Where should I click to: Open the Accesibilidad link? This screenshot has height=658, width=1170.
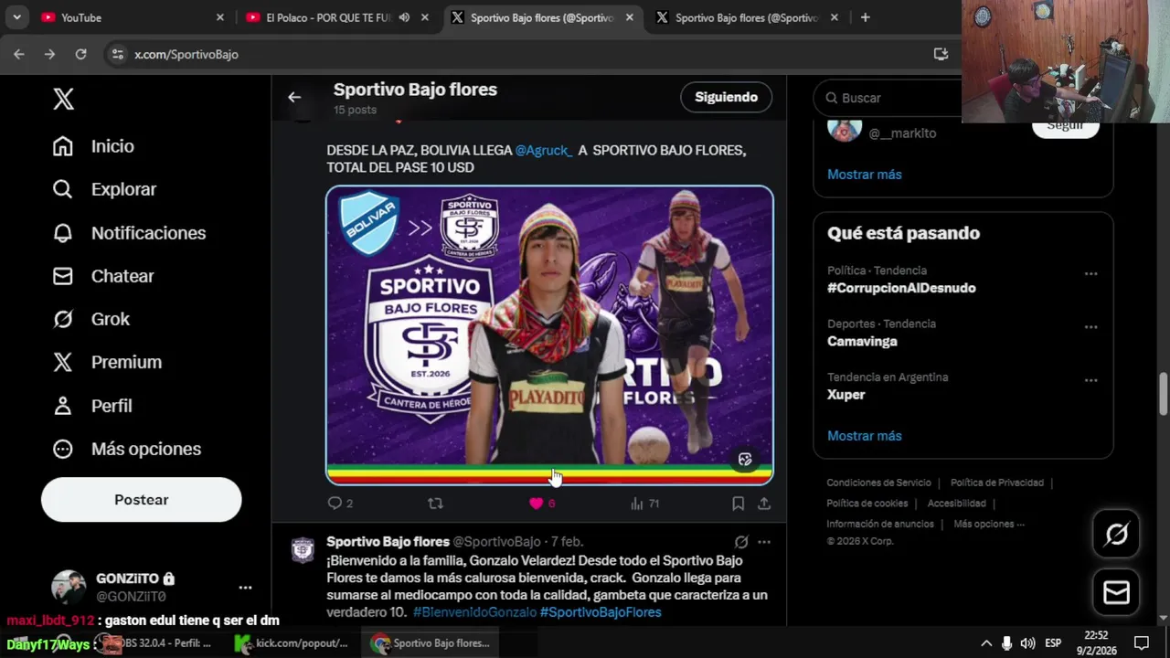point(957,504)
